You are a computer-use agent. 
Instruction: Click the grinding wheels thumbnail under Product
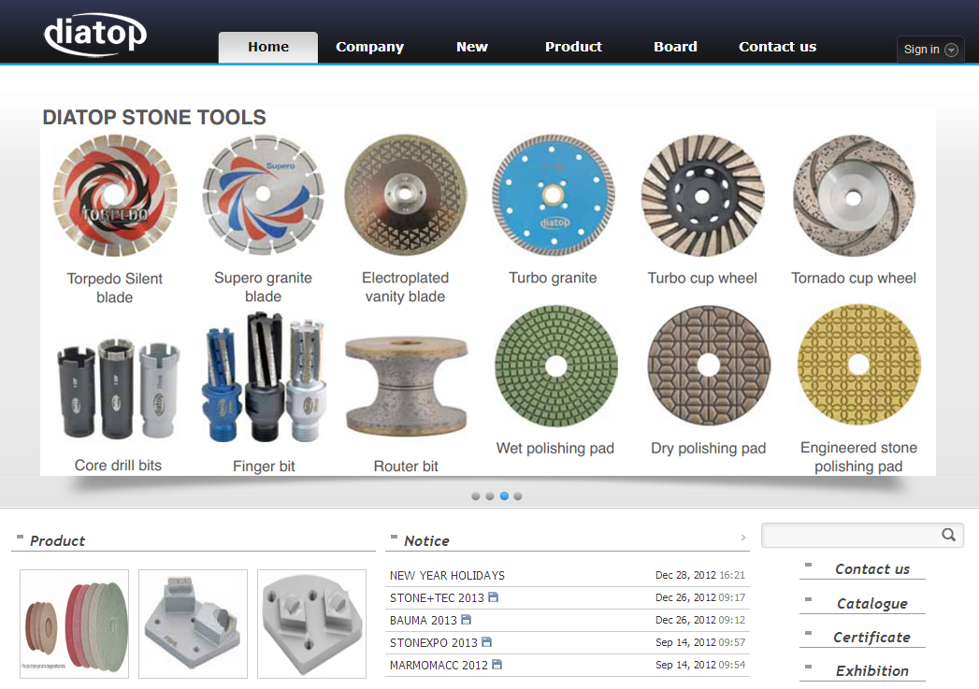tap(74, 624)
